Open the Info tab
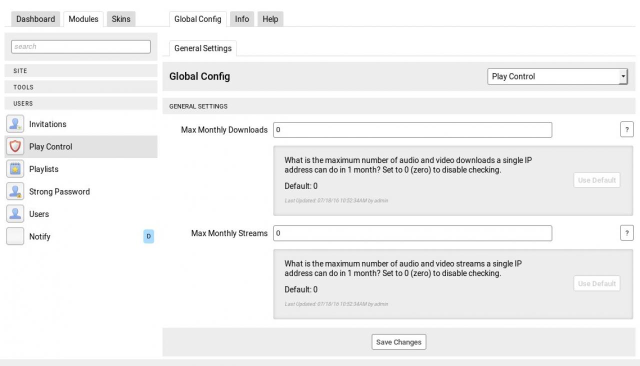This screenshot has height=366, width=640. (x=242, y=19)
